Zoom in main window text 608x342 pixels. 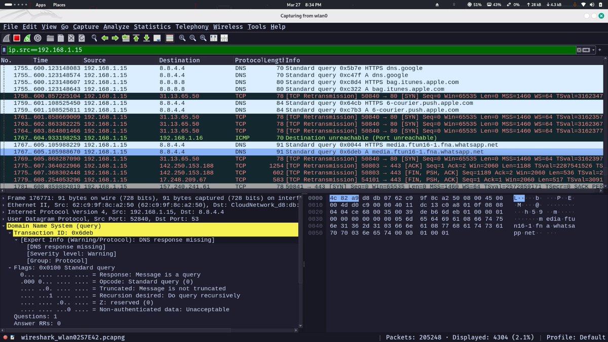(182, 38)
